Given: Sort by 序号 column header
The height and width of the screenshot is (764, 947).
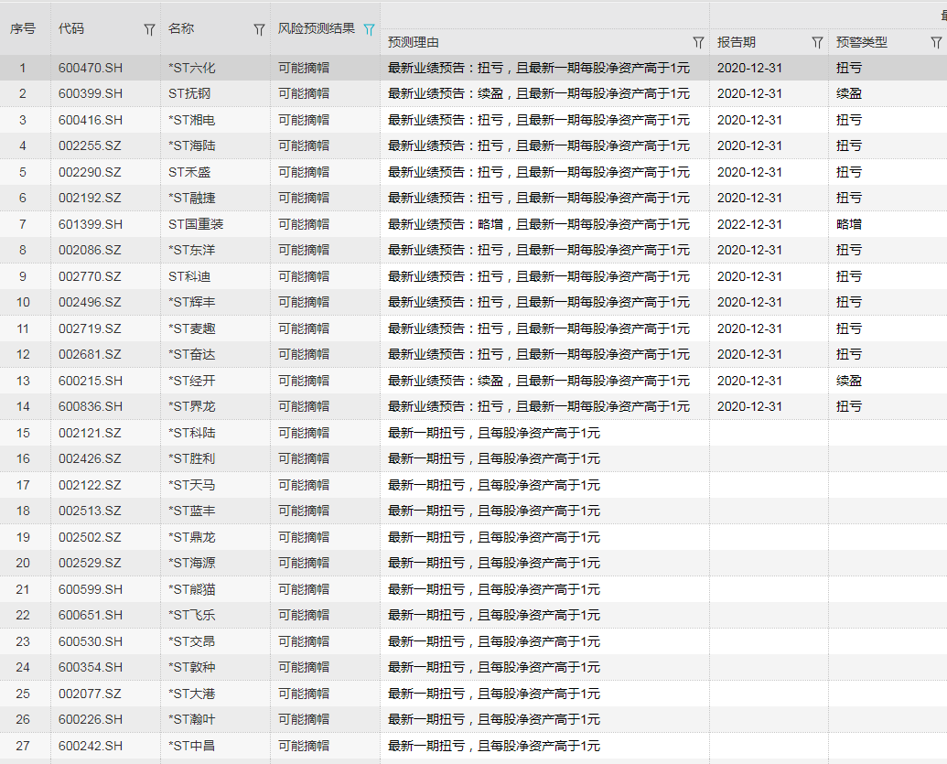Looking at the screenshot, I should click(x=23, y=28).
